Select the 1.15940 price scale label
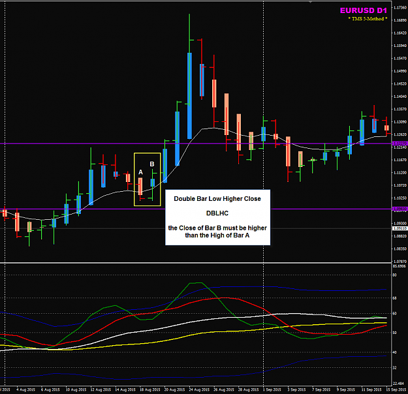This screenshot has height=394, width=408. (400, 46)
